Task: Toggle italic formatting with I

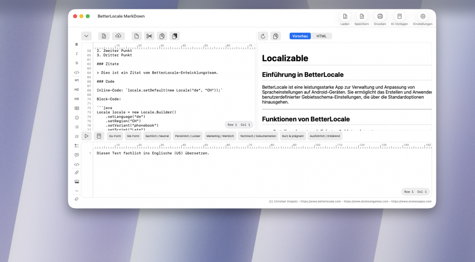Action: (77, 54)
